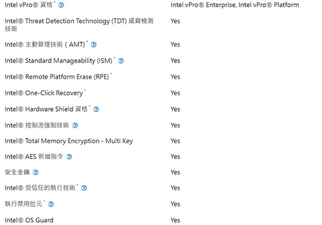Image resolution: width=322 pixels, height=225 pixels.
Task: Click Yes value in the OS Guard row
Action: [x=175, y=220]
